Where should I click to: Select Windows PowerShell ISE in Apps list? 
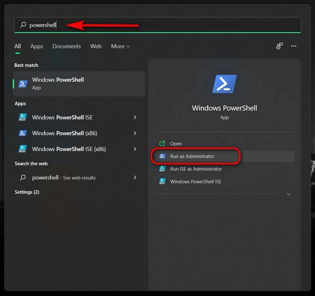[x=79, y=117]
